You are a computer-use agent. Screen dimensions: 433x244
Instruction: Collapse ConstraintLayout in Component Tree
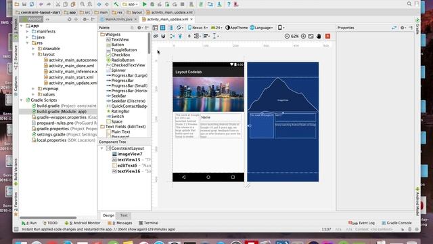pos(102,148)
